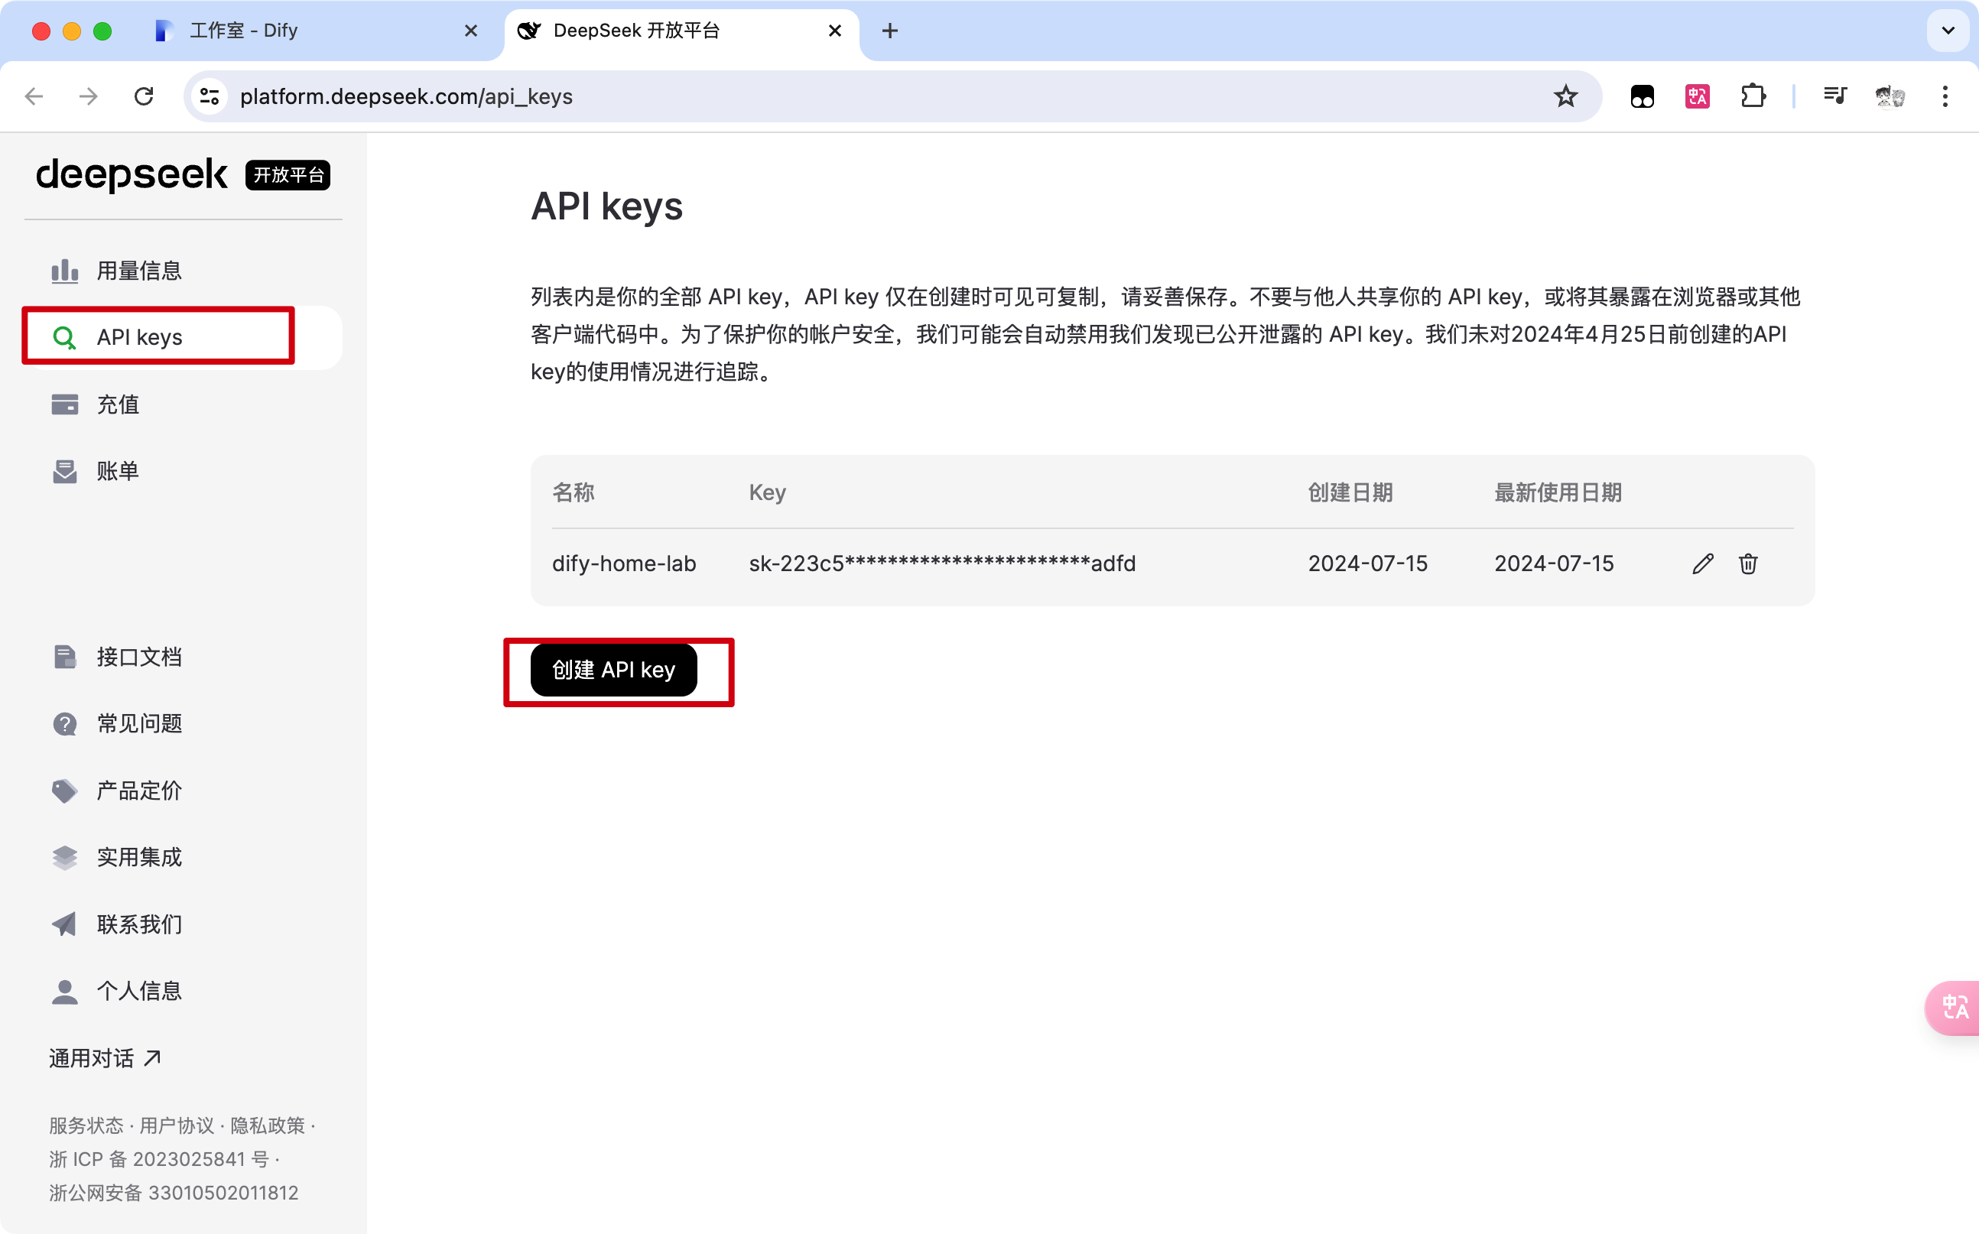View the 账单 billing section
1979x1234 pixels.
pyautogui.click(x=118, y=471)
